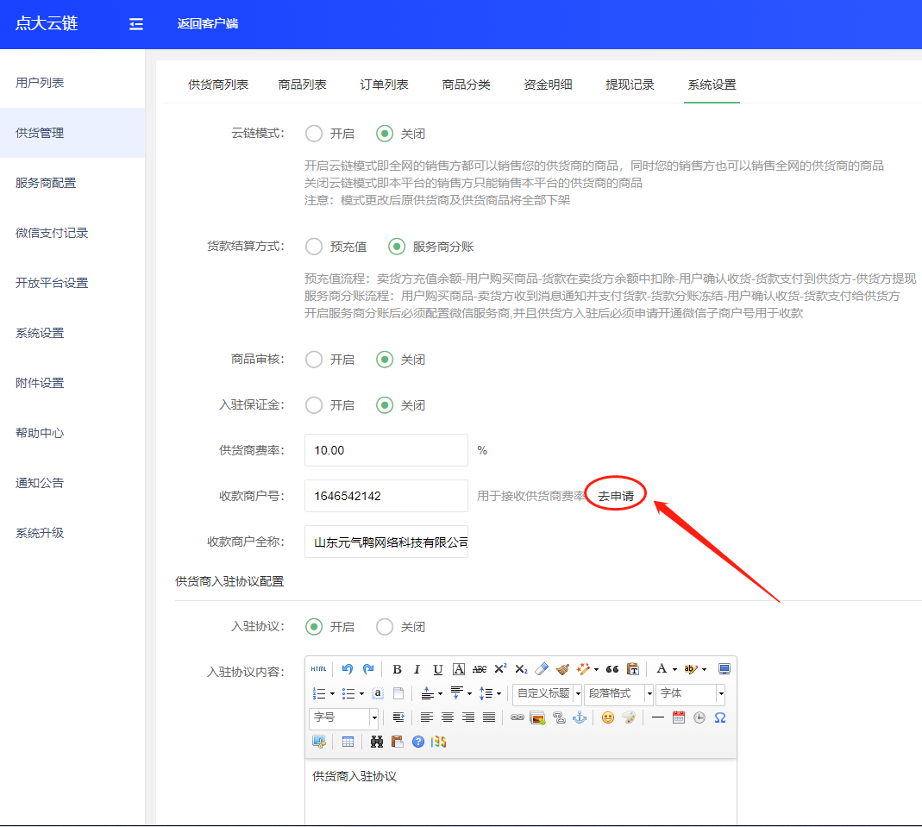This screenshot has height=827, width=922.
Task: Switch to 资金明细 tab
Action: (x=548, y=85)
